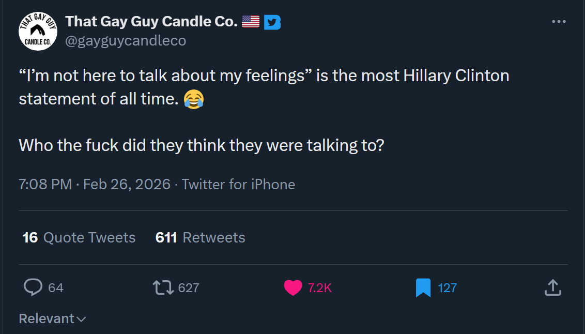Click the Twitter for iPhone source link
This screenshot has width=585, height=334.
(x=238, y=185)
